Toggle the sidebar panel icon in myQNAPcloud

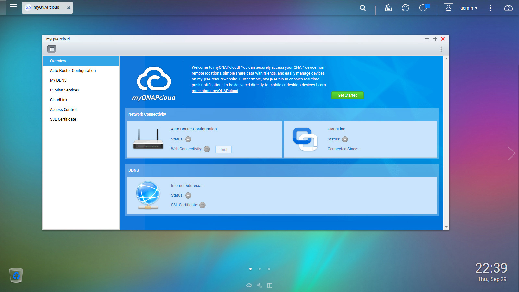[52, 49]
